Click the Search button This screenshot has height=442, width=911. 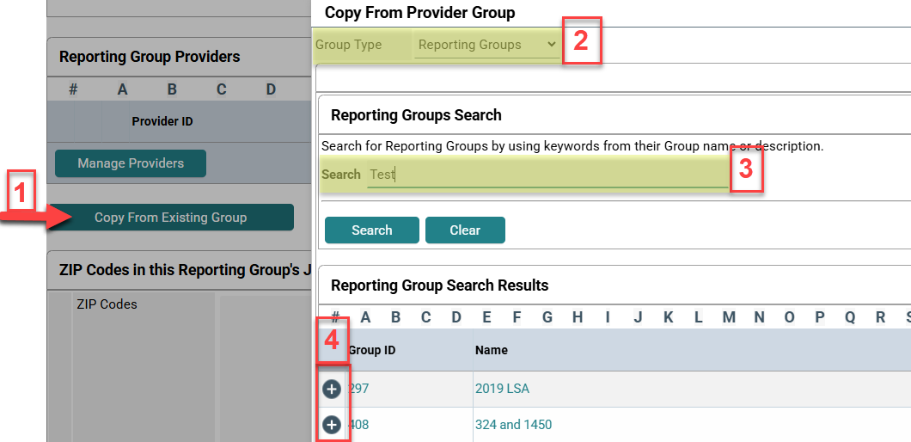tap(371, 230)
